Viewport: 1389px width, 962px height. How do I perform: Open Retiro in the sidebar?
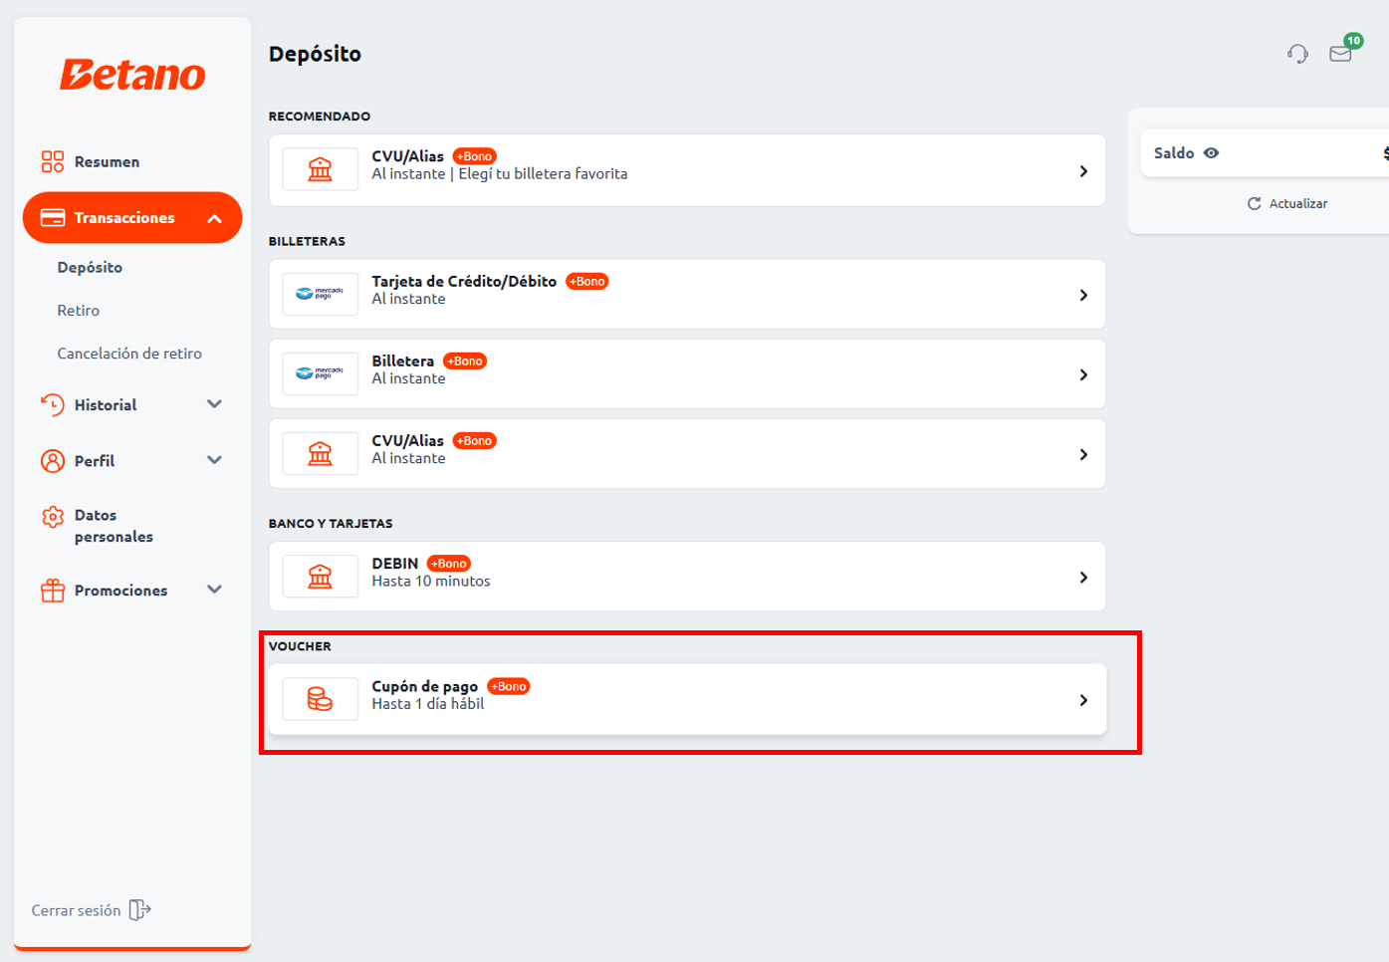coord(79,311)
